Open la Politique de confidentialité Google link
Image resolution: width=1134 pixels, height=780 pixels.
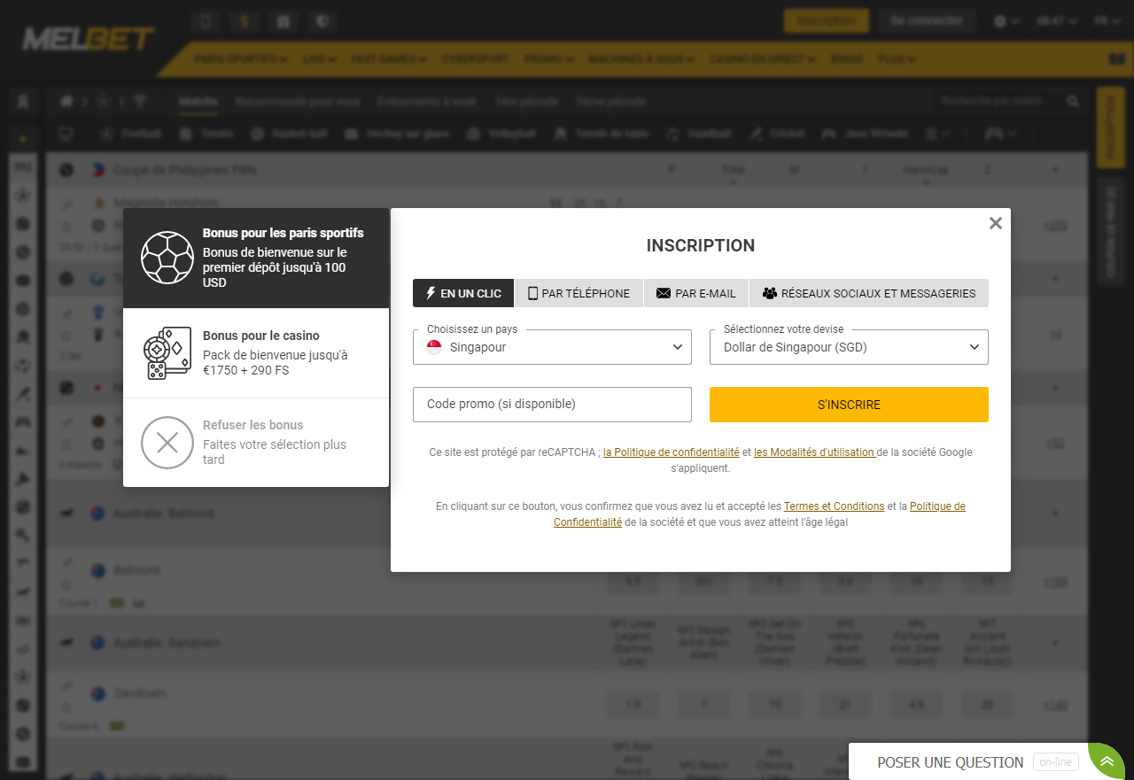click(671, 452)
